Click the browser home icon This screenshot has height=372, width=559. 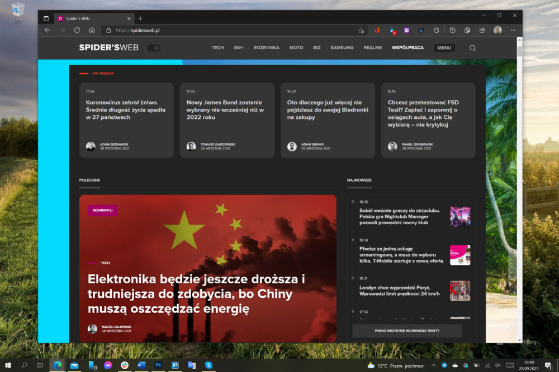pos(92,30)
